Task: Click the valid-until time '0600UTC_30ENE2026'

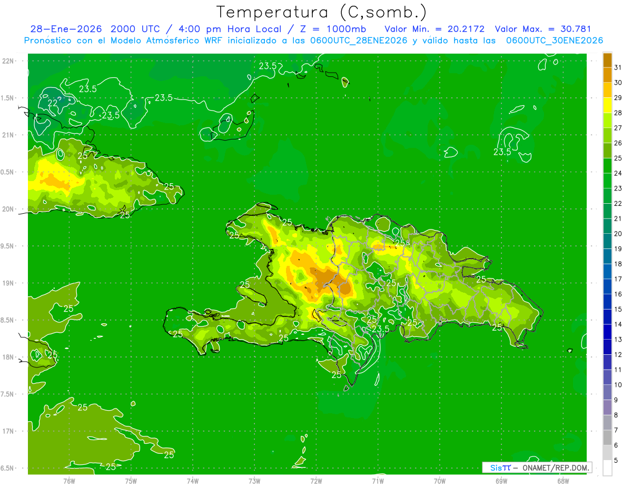Action: (554, 41)
